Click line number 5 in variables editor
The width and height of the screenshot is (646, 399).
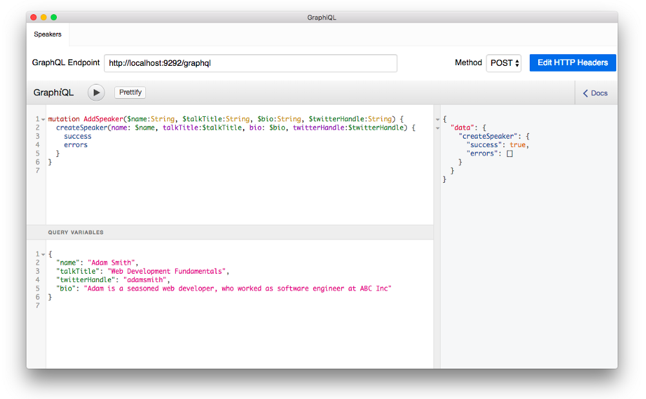click(x=37, y=289)
